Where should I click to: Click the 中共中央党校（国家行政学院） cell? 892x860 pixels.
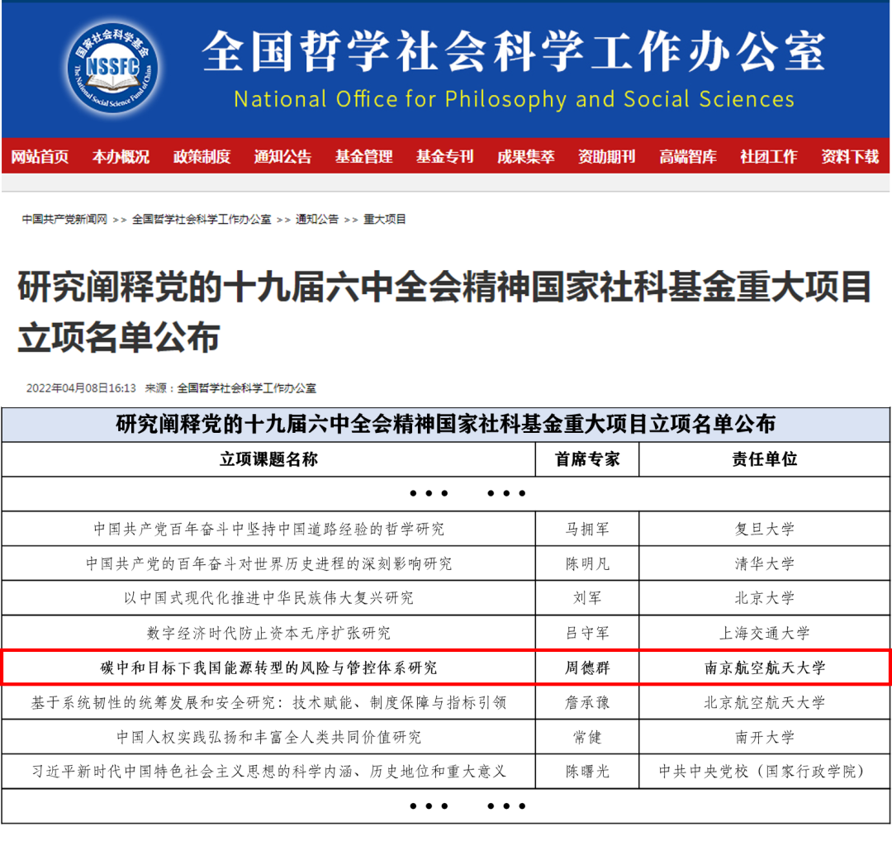click(x=765, y=772)
